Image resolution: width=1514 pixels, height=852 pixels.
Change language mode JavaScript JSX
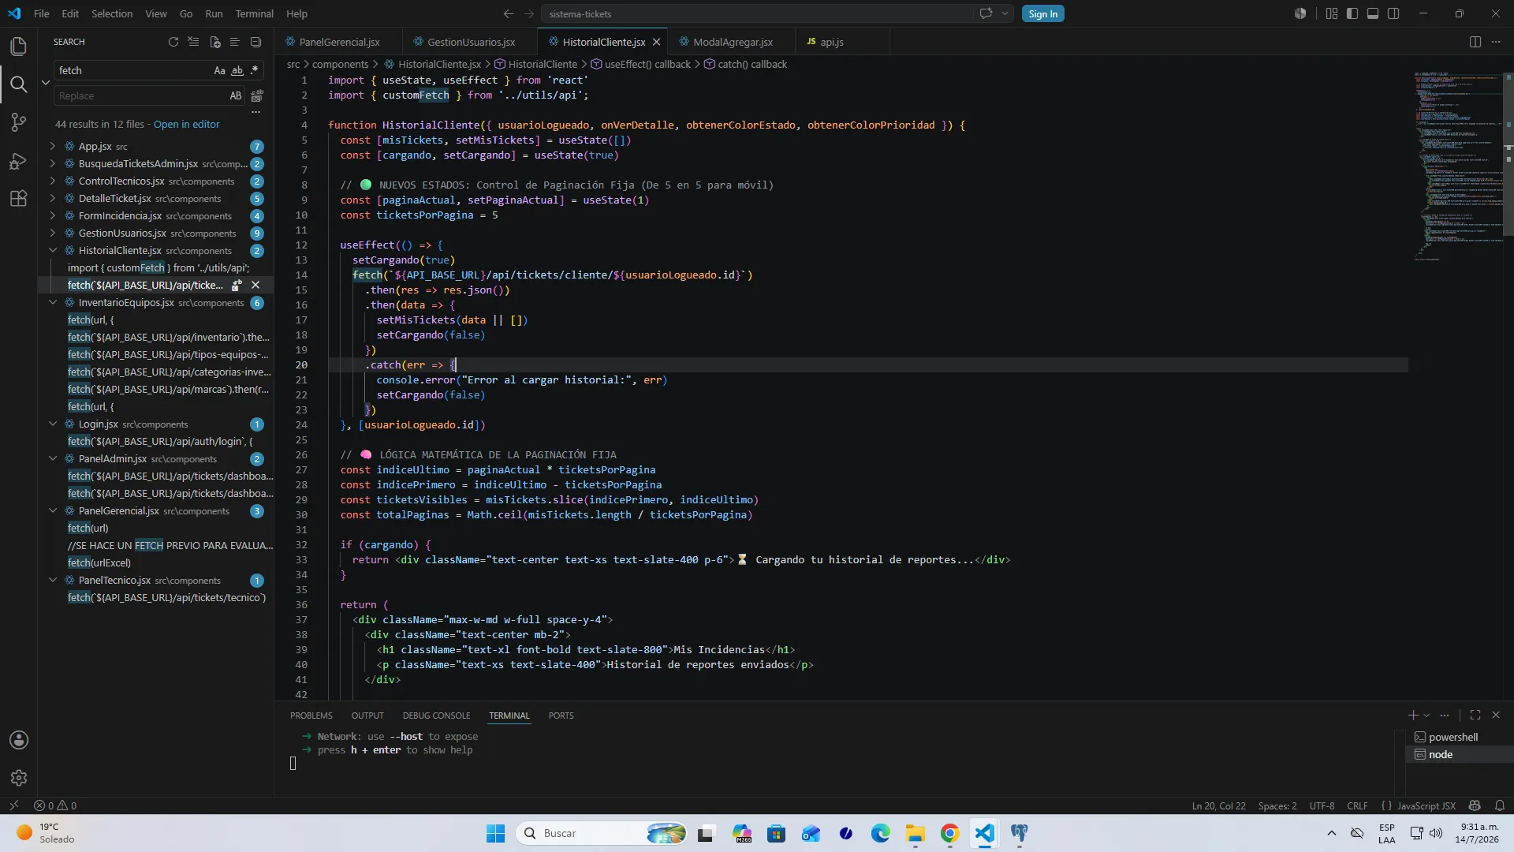tap(1426, 805)
